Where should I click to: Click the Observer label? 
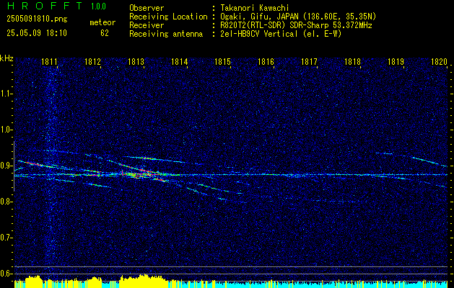point(147,8)
